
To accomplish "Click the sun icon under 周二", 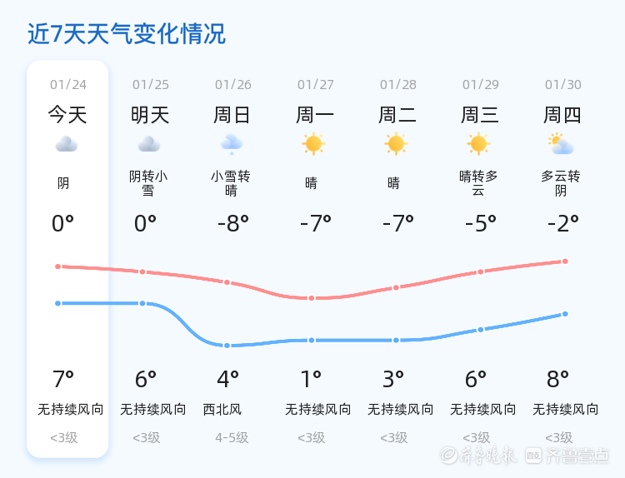I will click(x=396, y=143).
